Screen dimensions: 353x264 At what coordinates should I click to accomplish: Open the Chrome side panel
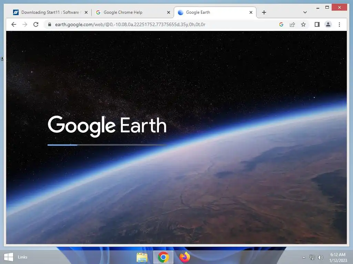click(x=317, y=24)
